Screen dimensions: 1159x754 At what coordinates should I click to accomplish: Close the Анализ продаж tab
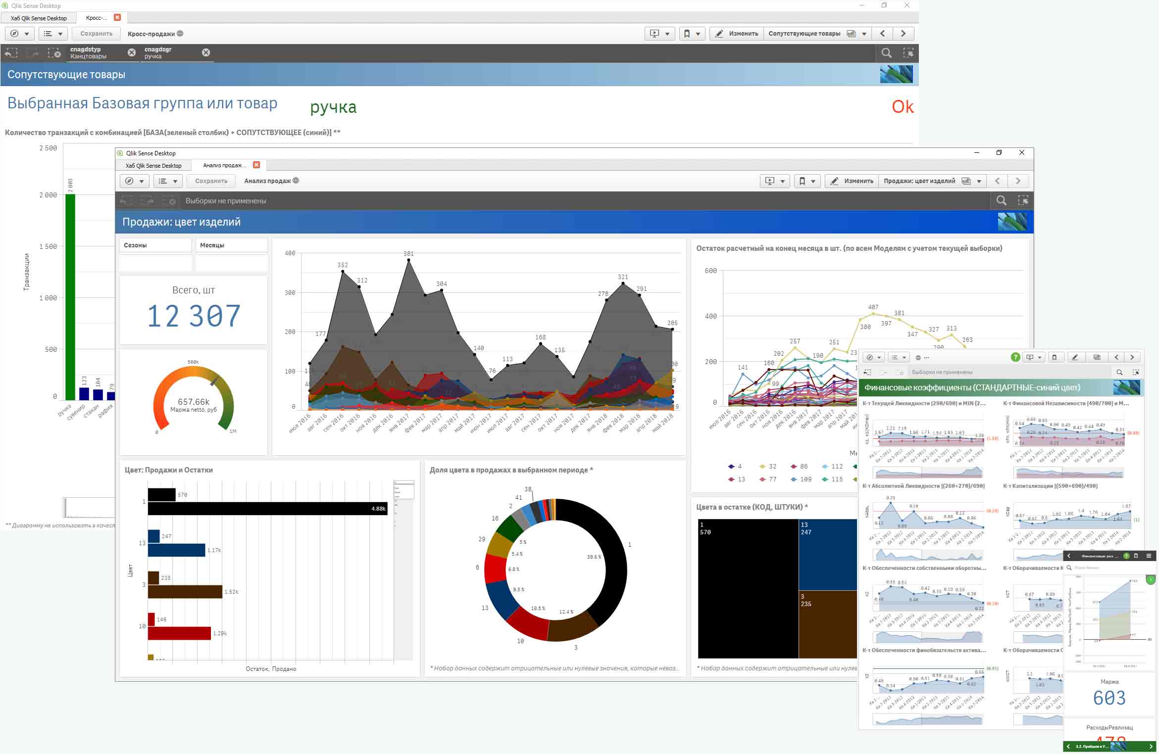pos(256,165)
